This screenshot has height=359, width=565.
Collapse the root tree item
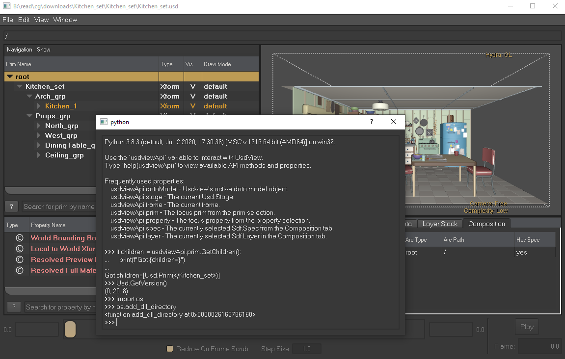[x=9, y=77]
